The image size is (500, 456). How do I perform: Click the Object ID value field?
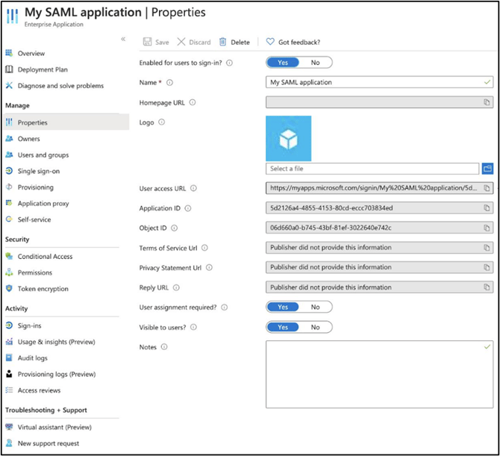pyautogui.click(x=379, y=228)
